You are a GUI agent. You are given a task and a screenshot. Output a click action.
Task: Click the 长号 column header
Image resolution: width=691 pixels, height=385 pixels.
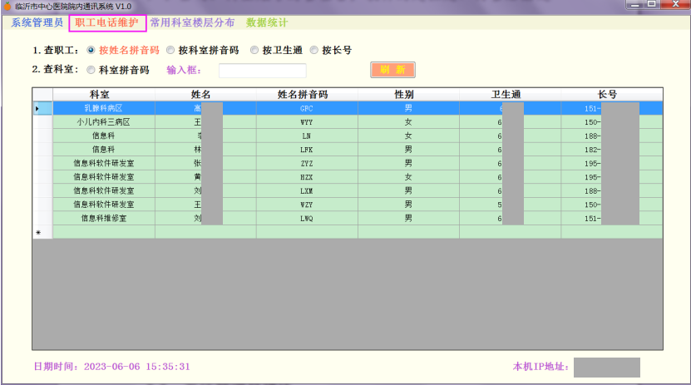point(610,94)
